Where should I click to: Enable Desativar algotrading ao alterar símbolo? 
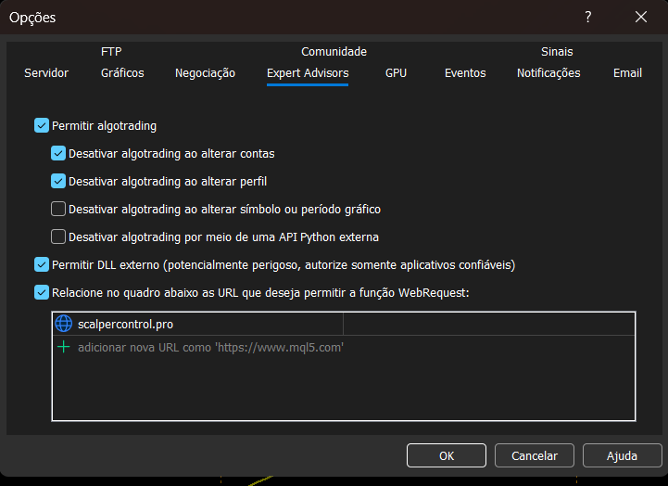[58, 209]
